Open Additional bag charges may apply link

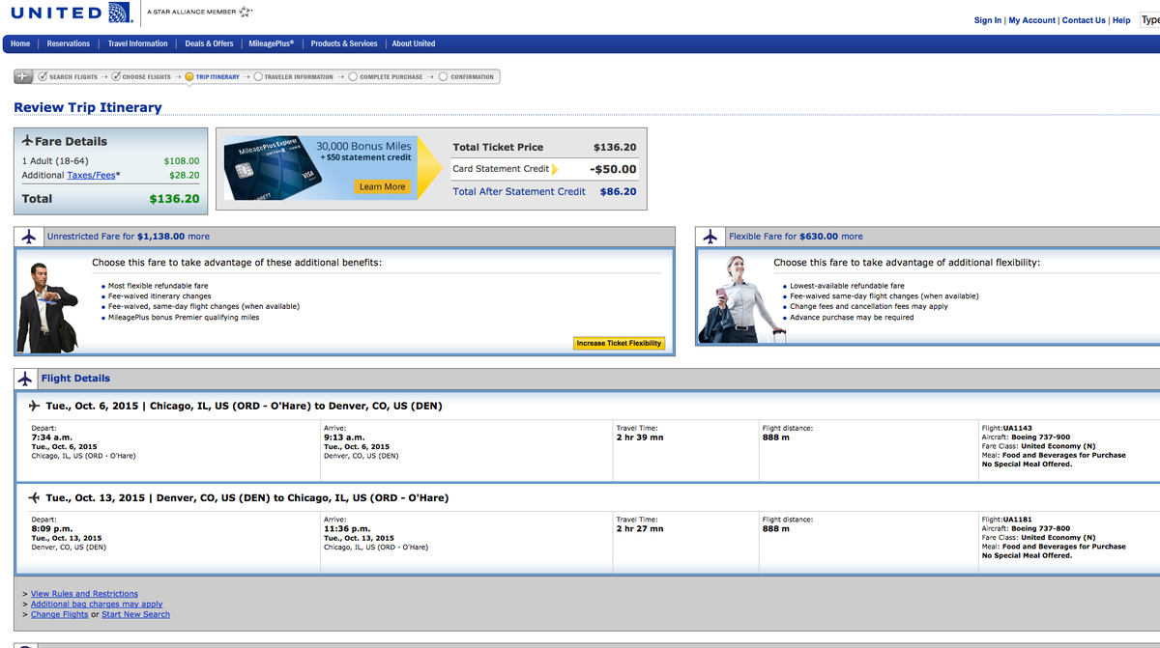(97, 605)
